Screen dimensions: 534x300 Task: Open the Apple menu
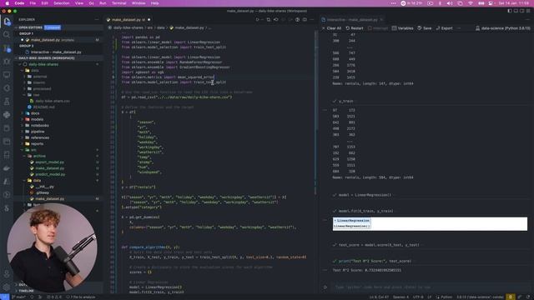pos(8,3)
